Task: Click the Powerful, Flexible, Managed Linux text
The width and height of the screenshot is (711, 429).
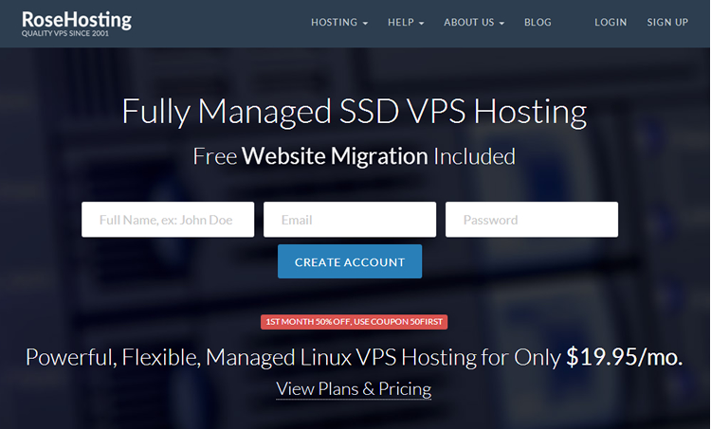Action: [190, 357]
